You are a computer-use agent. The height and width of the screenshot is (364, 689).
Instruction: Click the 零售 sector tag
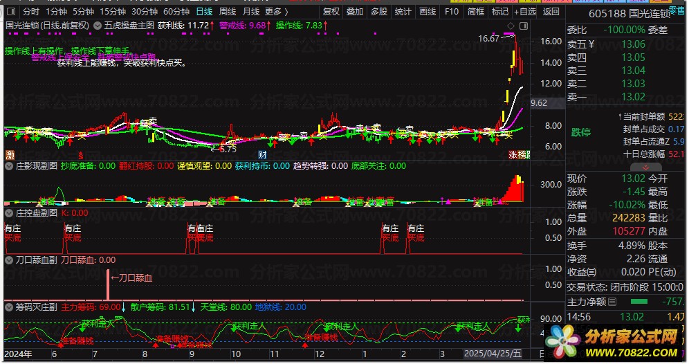click(x=677, y=10)
